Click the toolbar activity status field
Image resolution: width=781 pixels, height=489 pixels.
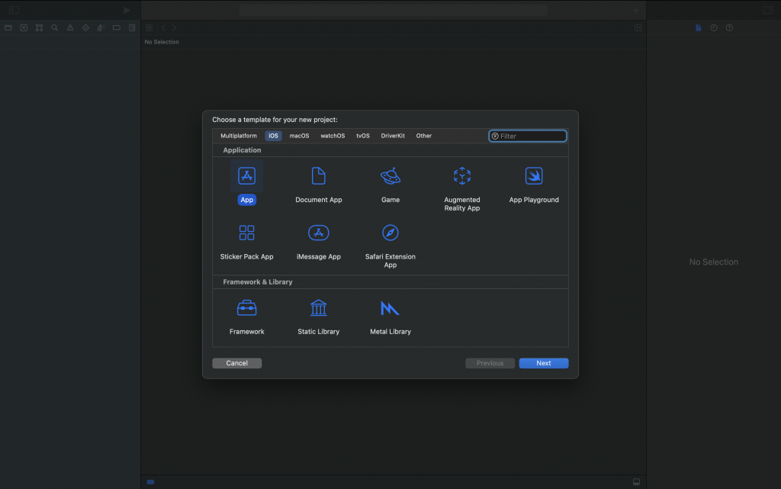coord(394,10)
